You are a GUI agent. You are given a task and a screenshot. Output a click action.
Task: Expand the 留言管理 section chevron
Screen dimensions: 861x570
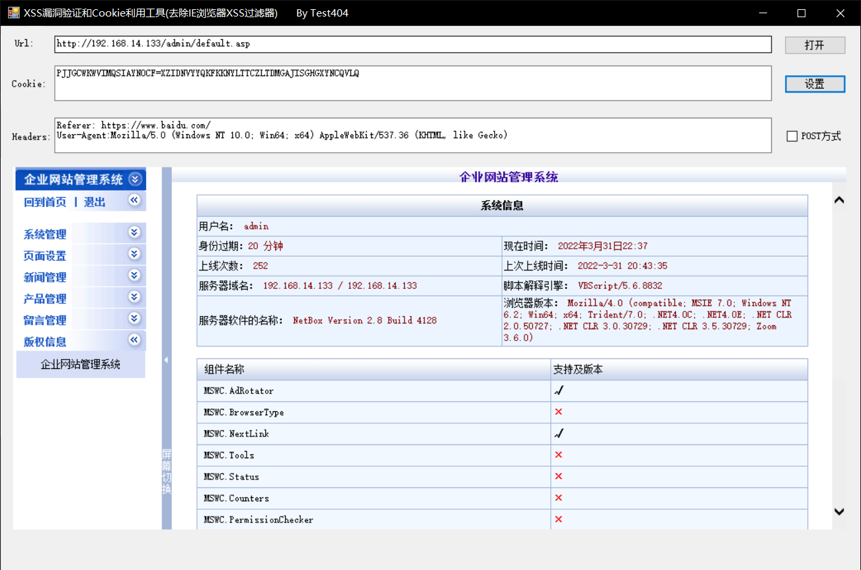coord(135,318)
